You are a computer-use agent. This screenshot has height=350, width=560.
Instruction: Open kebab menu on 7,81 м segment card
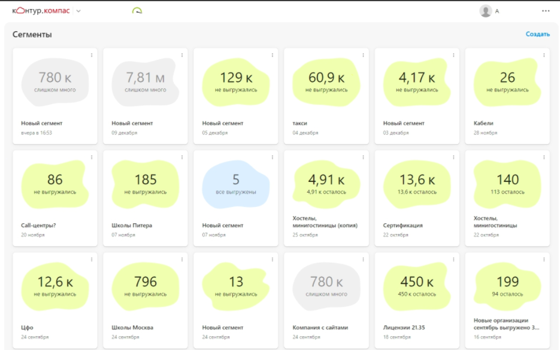(182, 55)
